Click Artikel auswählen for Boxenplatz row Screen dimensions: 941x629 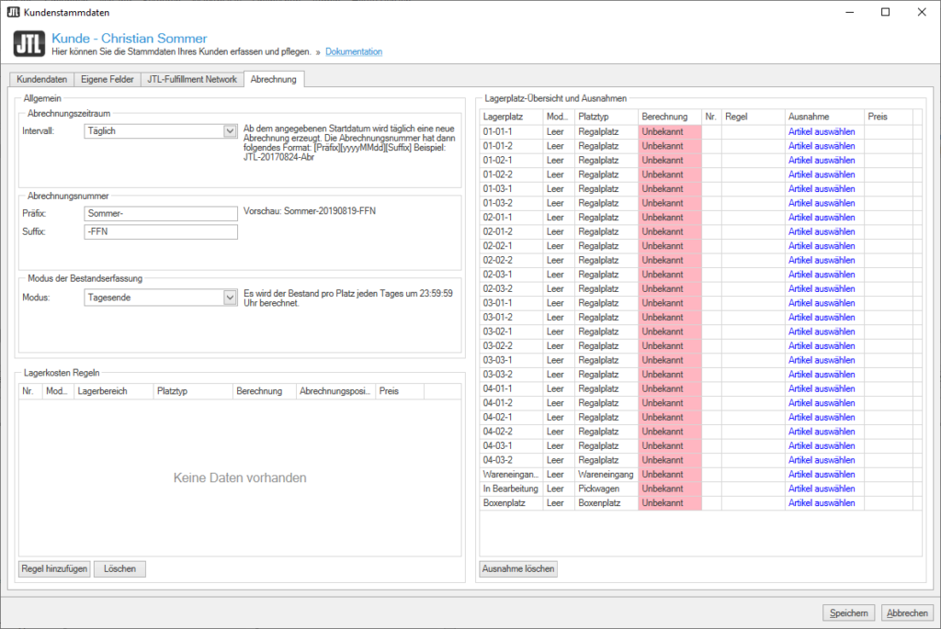(822, 503)
